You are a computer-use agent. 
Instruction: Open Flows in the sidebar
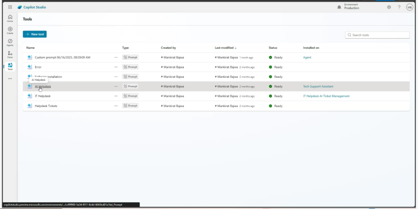10,55
